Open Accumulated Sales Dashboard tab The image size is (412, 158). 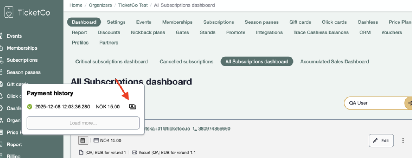point(334,61)
